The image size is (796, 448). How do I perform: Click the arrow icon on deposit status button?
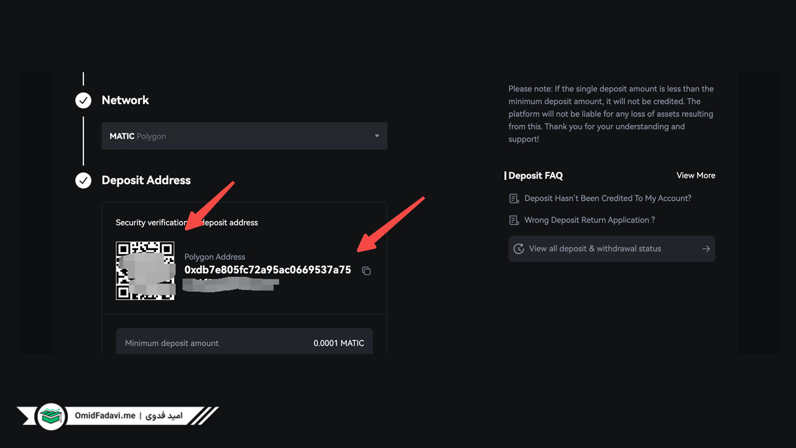click(x=706, y=249)
